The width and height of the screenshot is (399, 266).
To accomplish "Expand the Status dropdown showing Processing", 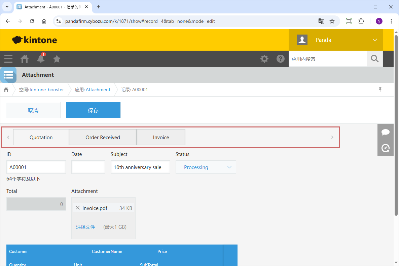I will coord(206,167).
